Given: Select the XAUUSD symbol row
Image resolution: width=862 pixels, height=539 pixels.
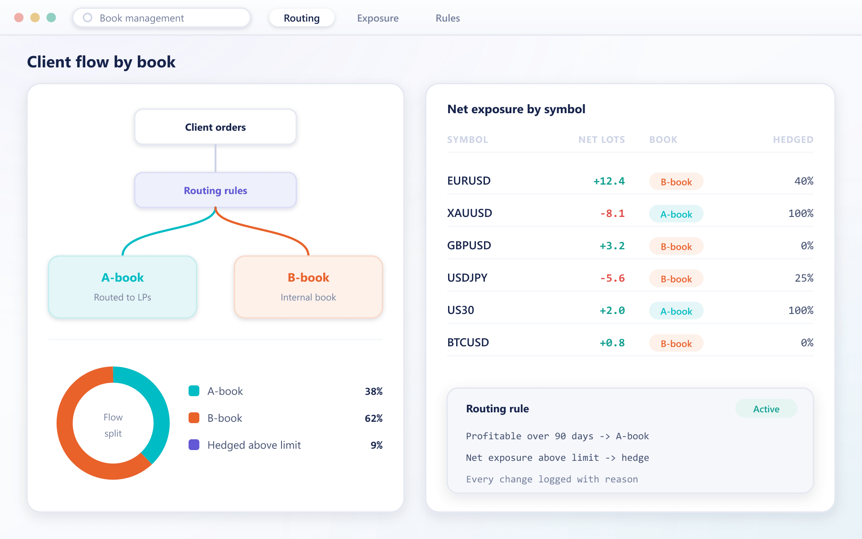Looking at the screenshot, I should [630, 213].
